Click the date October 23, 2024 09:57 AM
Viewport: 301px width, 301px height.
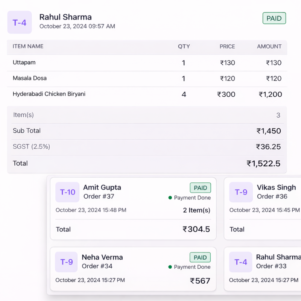tap(77, 26)
